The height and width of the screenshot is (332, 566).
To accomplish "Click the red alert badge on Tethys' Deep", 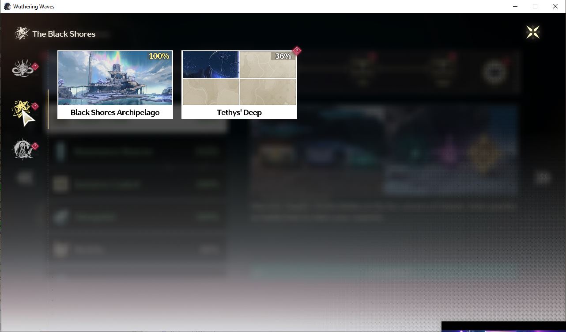I will 297,51.
